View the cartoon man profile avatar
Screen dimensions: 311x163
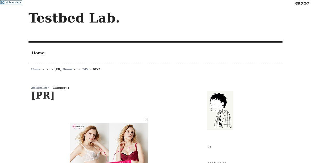click(220, 110)
